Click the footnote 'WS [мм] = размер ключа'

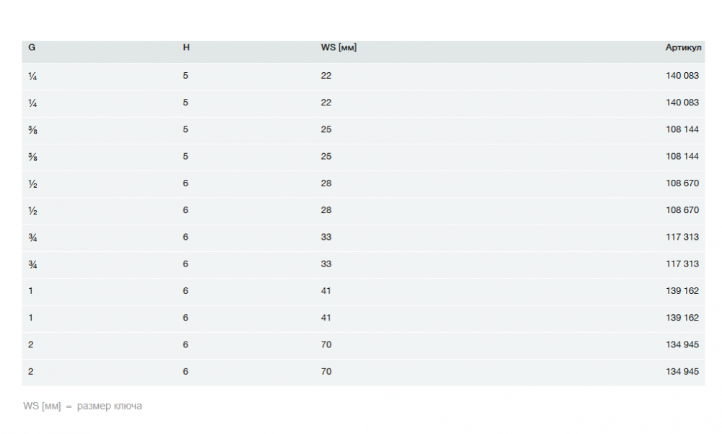(82, 406)
